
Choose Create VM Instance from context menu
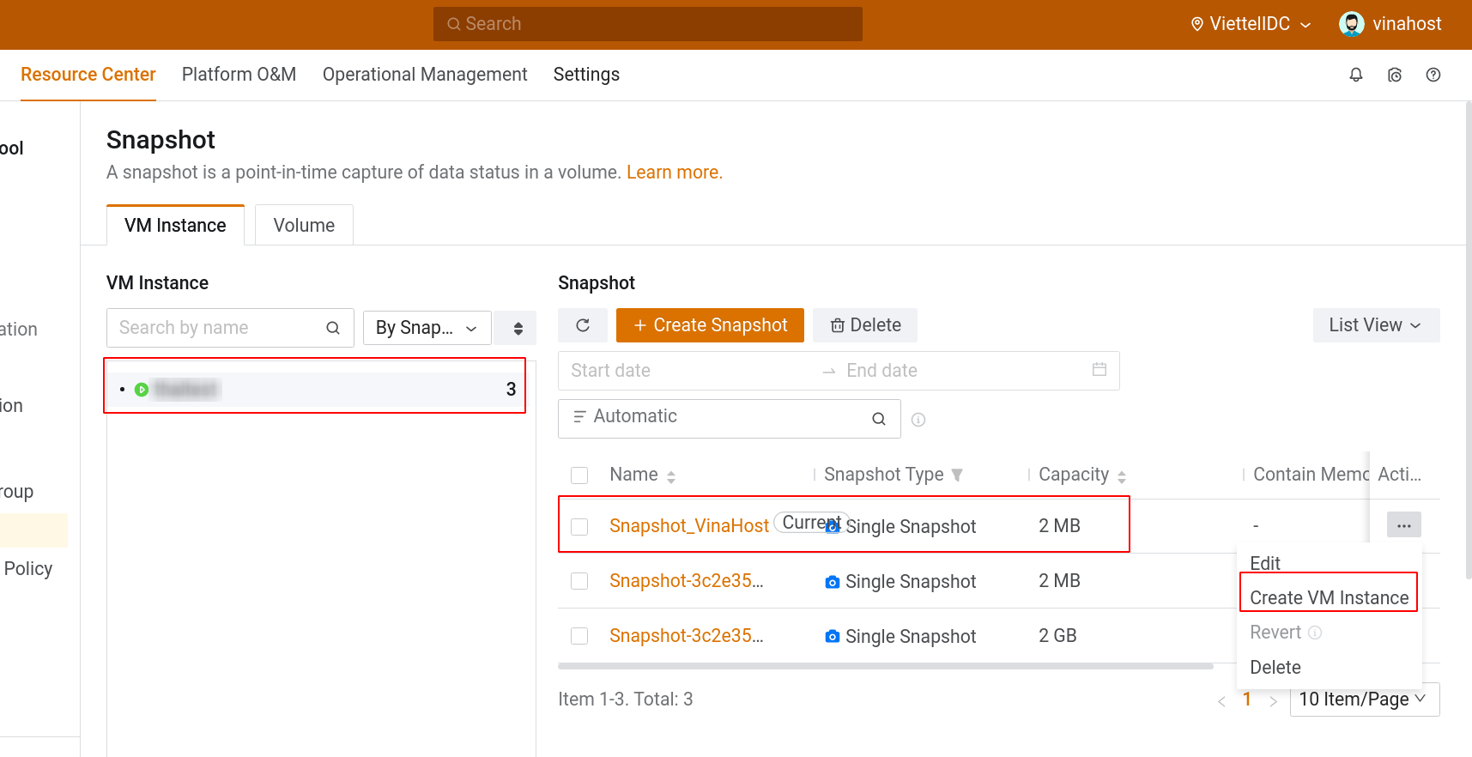point(1329,597)
